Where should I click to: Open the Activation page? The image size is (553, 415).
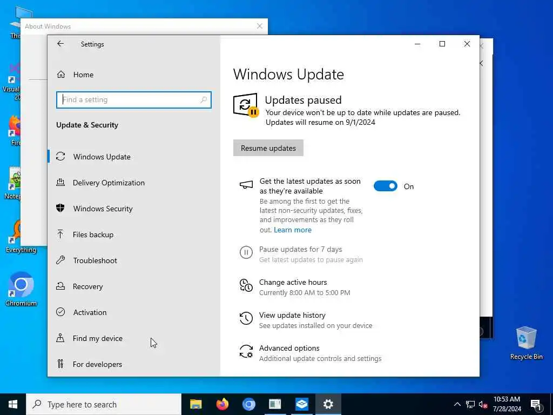click(134, 312)
